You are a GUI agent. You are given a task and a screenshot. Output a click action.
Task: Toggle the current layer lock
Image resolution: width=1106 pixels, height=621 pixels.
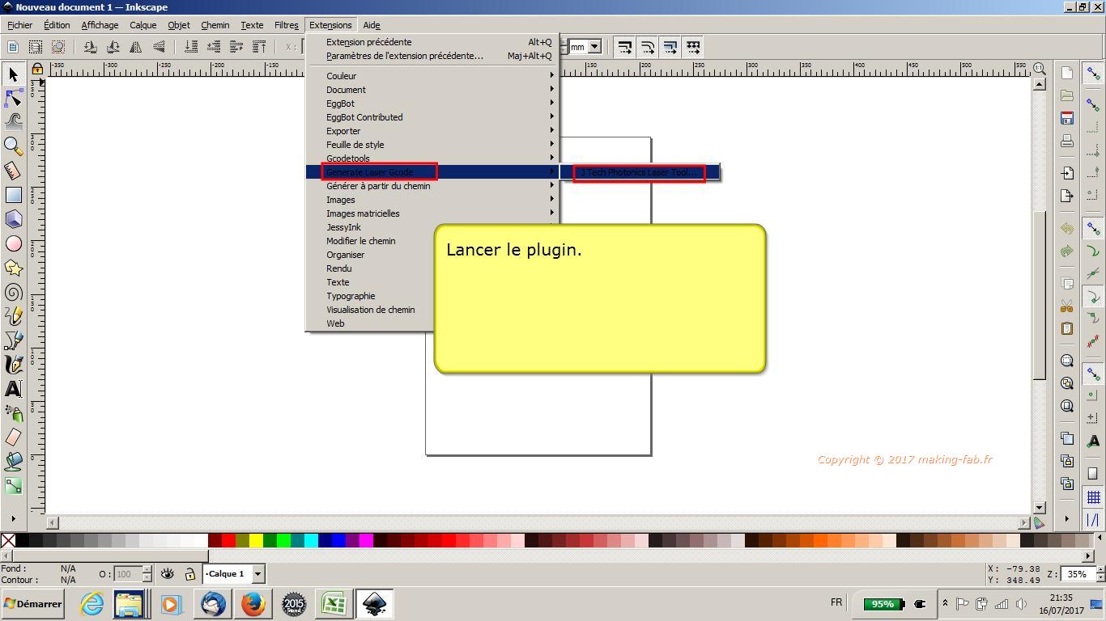tap(189, 574)
